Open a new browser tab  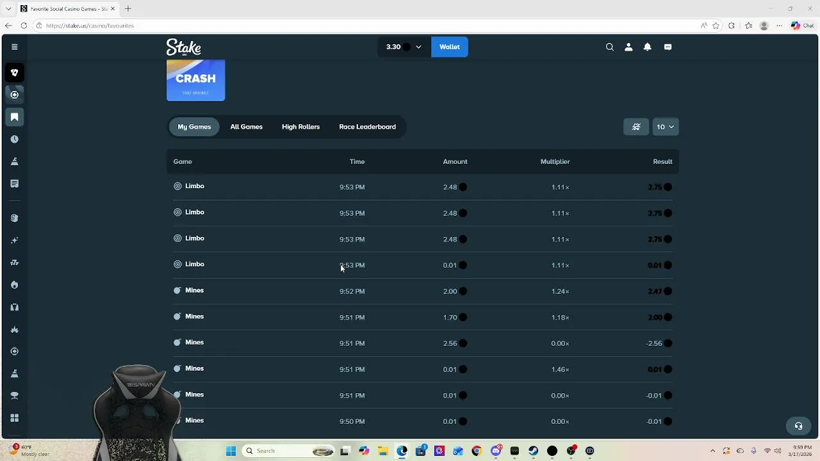pyautogui.click(x=128, y=8)
